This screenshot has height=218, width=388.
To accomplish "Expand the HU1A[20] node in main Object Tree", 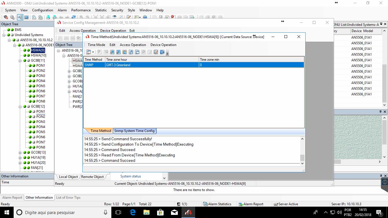I will [20, 163].
